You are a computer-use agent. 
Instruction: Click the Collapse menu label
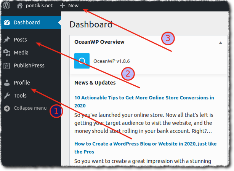(x=30, y=108)
